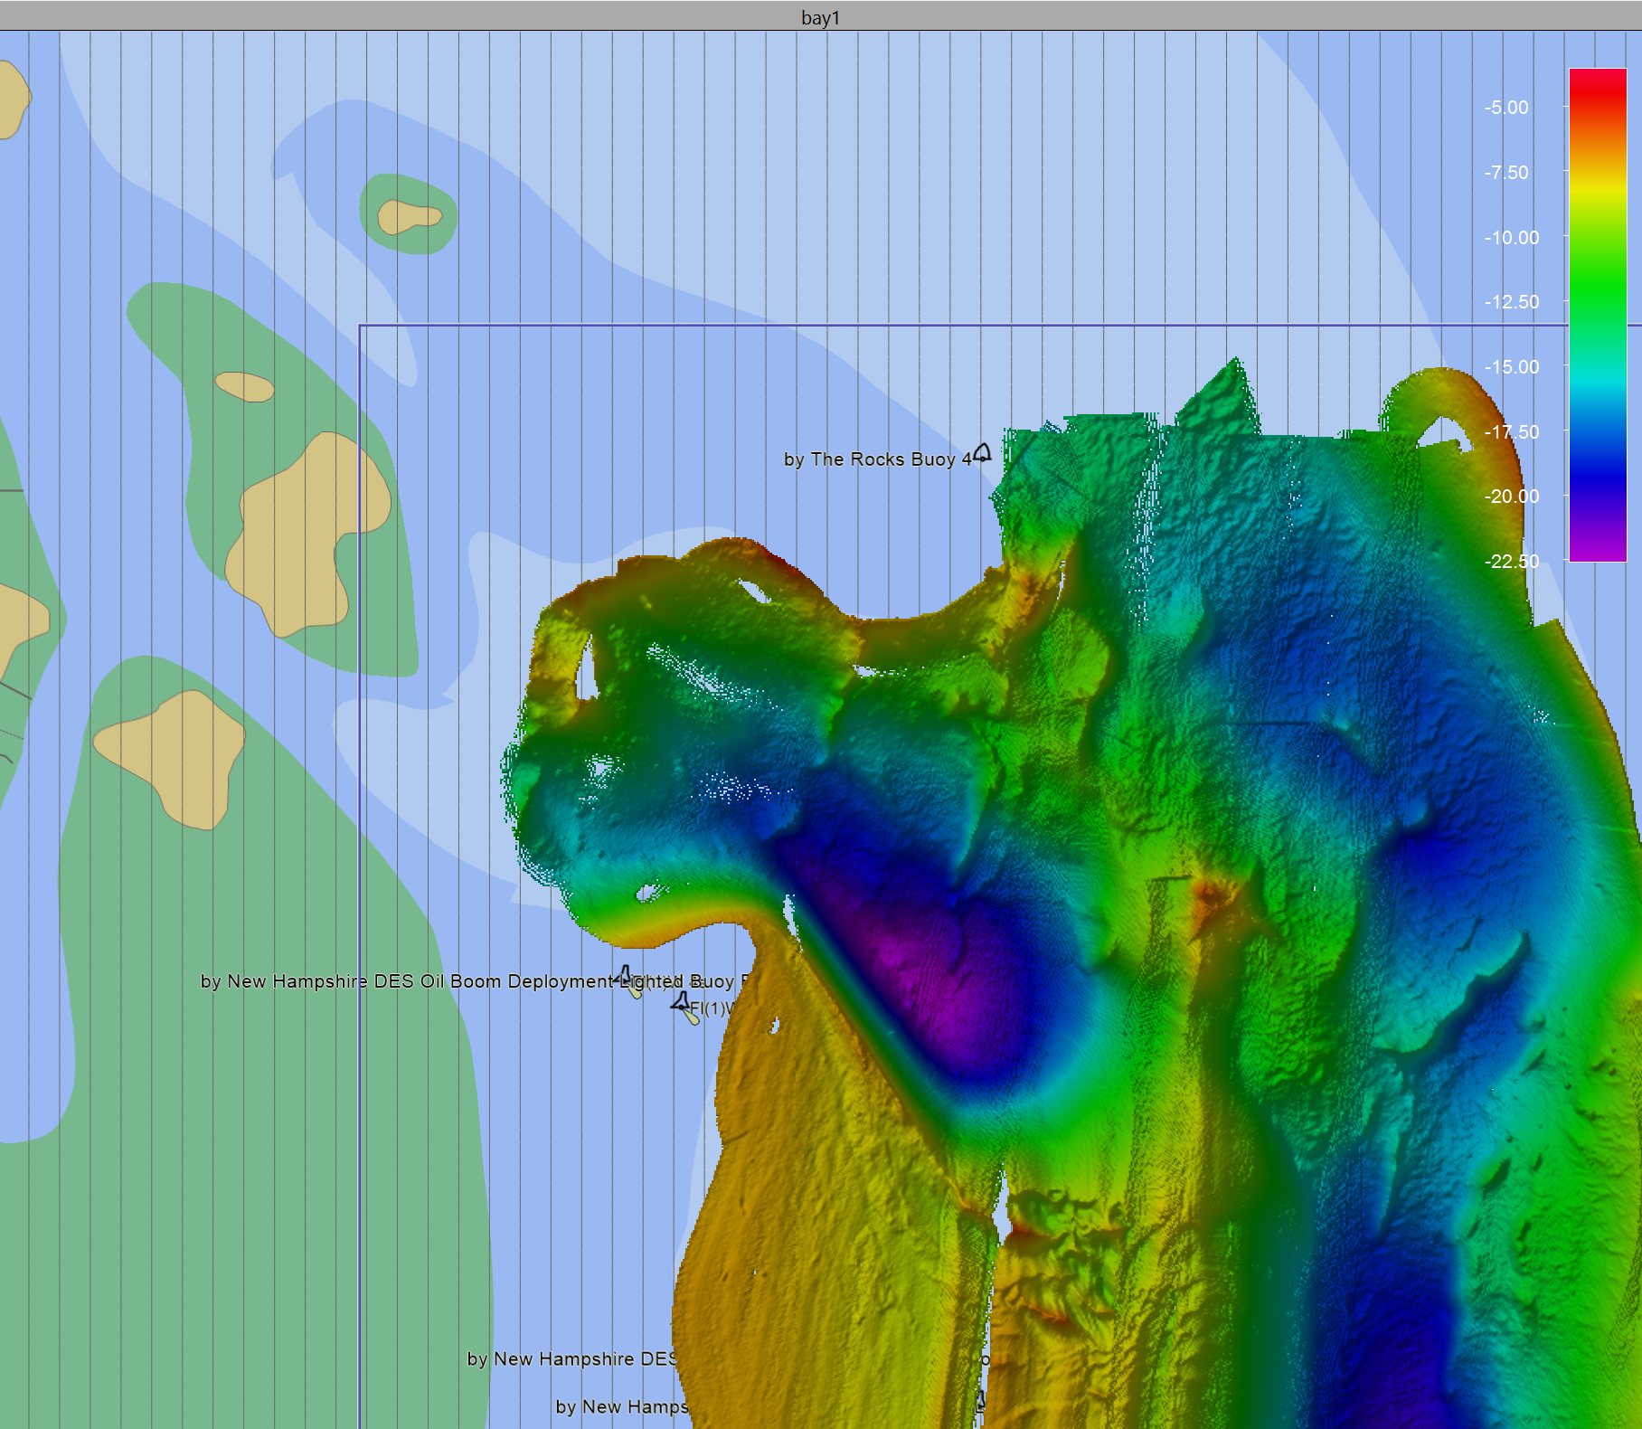Screen dimensions: 1642x1429
Task: Select the "by New Hampshire DES" label near the bottom
Action: [x=571, y=1359]
